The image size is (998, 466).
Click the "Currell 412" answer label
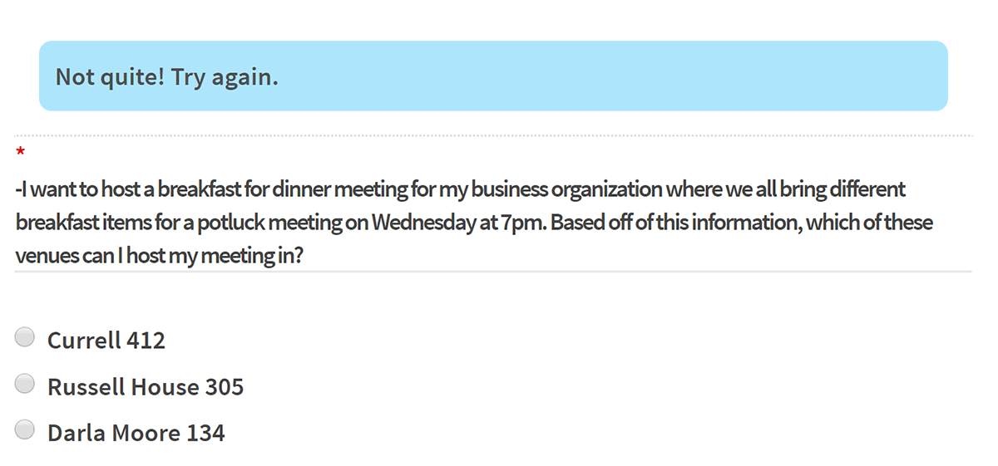pos(106,341)
